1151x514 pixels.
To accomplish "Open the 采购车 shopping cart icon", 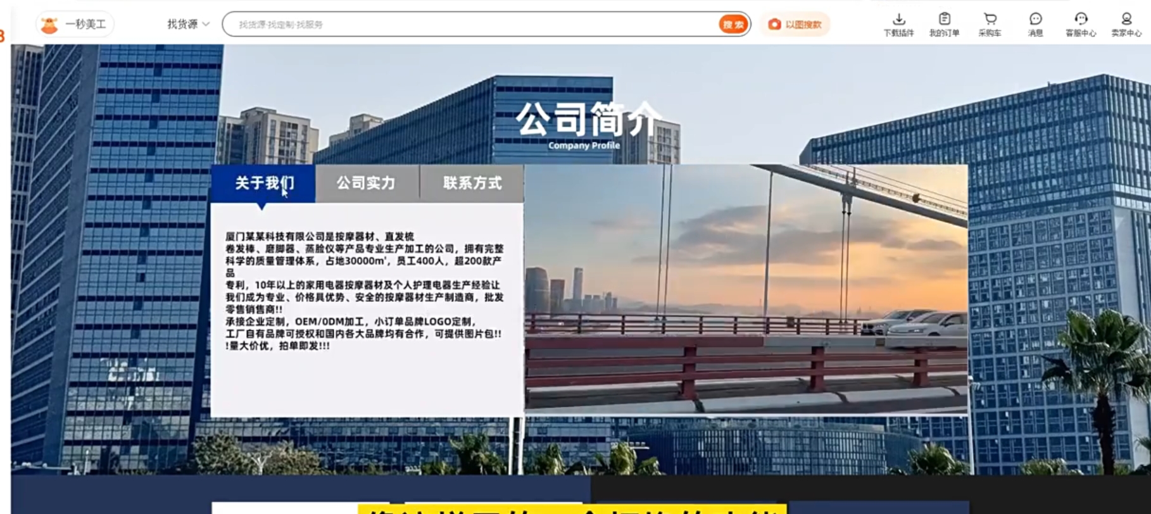I will tap(990, 20).
